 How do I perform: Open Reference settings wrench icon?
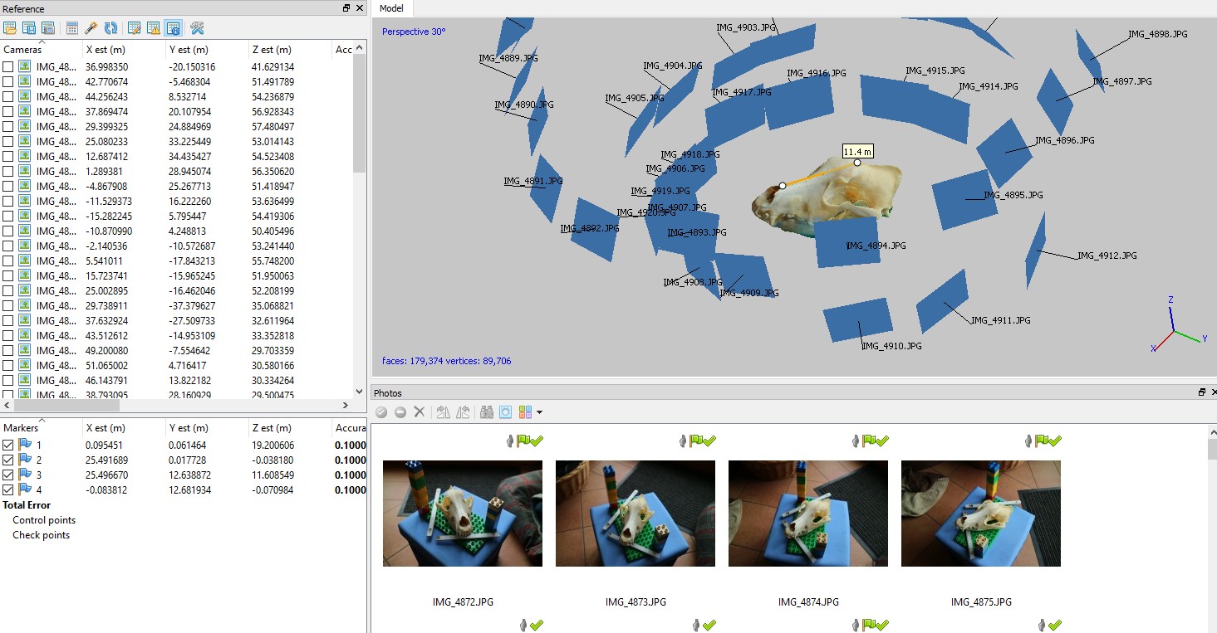(197, 28)
